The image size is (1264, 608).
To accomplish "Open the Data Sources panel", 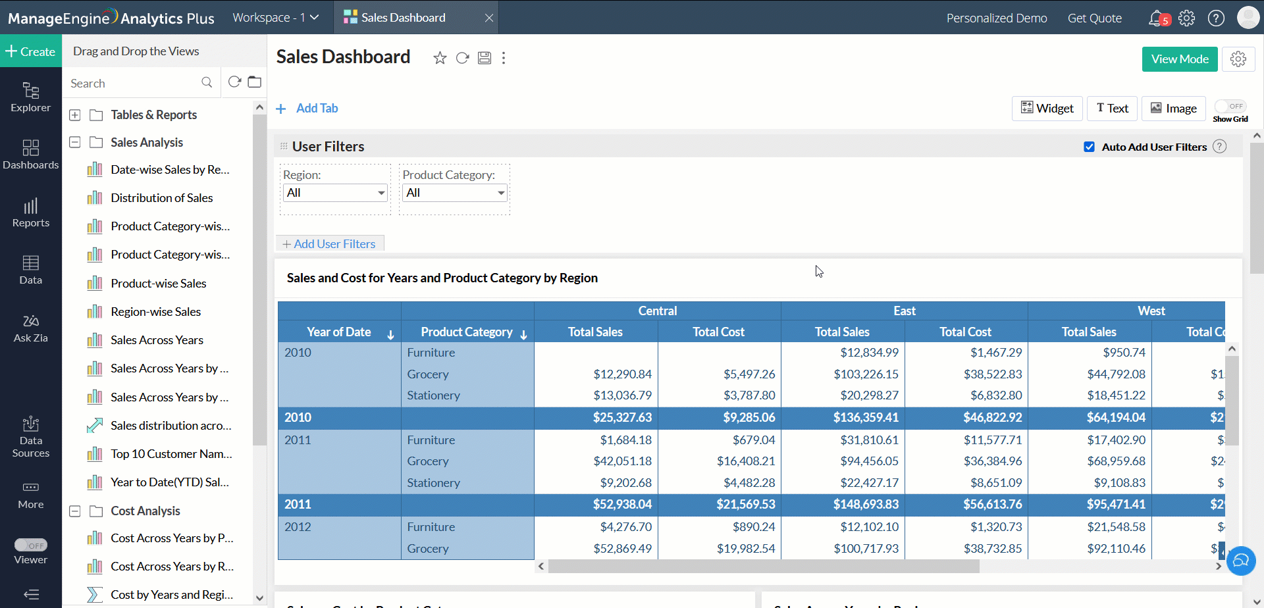I will pos(30,436).
